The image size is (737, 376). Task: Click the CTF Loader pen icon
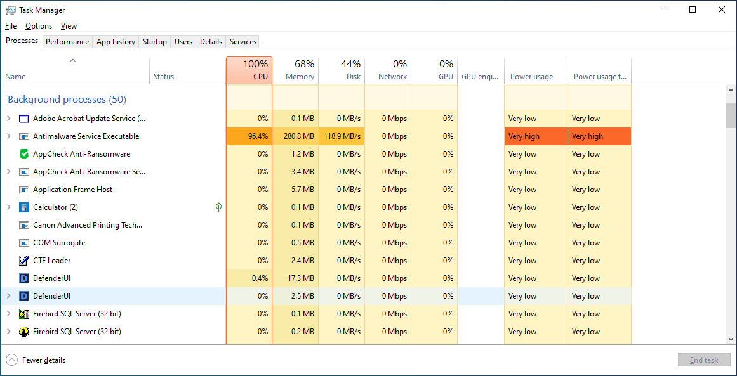[x=24, y=261]
